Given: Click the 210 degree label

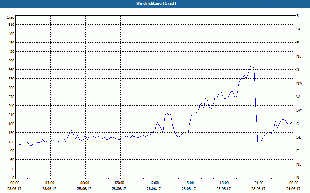Looking at the screenshot, I should 12,115.
